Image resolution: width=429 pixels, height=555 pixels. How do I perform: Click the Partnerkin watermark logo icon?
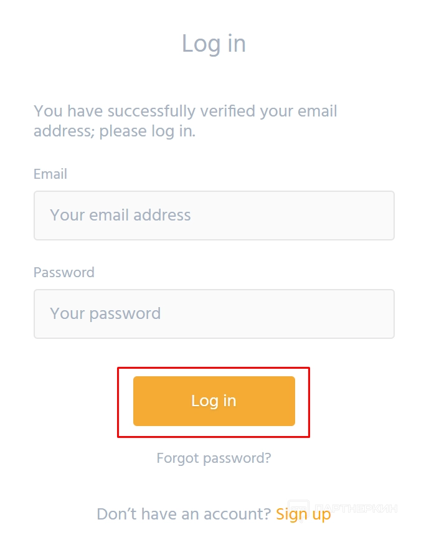click(298, 509)
